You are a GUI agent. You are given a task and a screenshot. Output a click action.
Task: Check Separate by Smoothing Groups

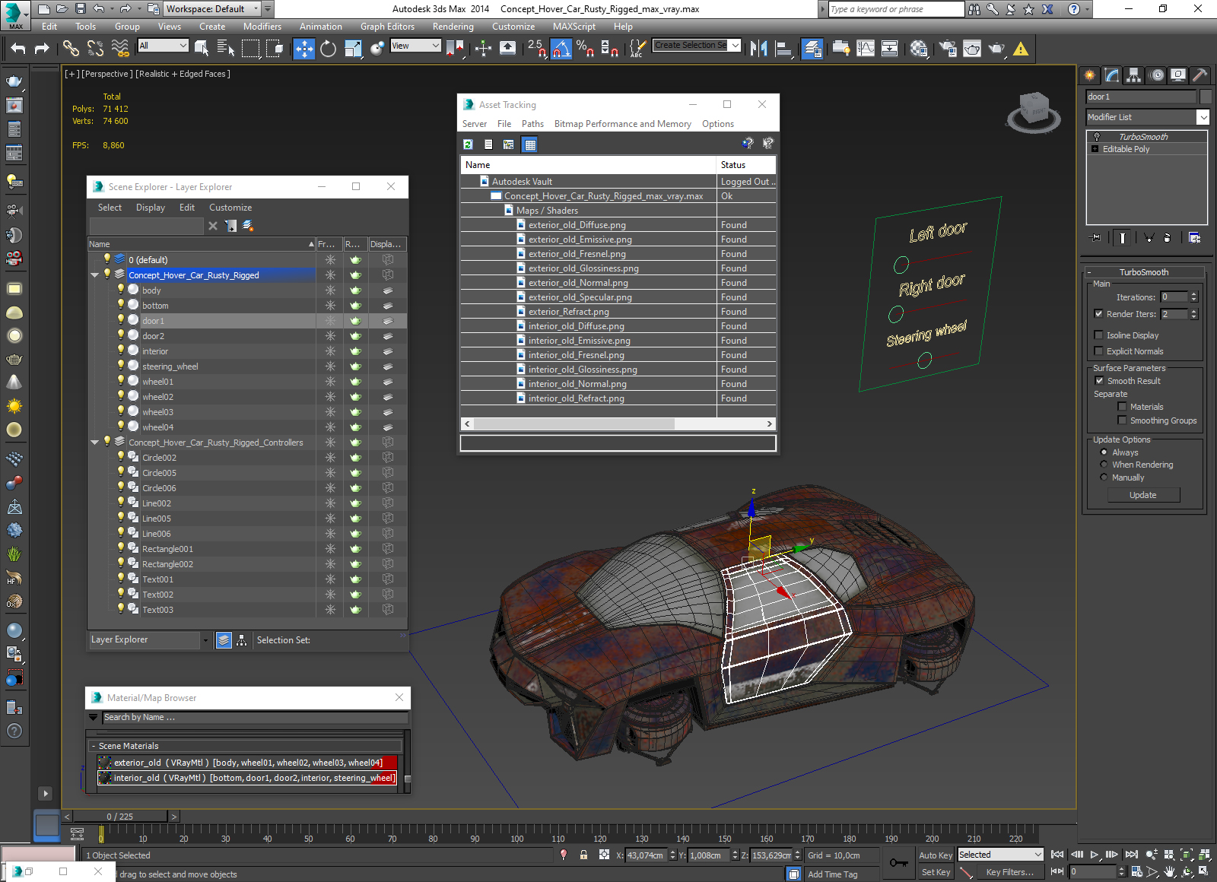1122,420
